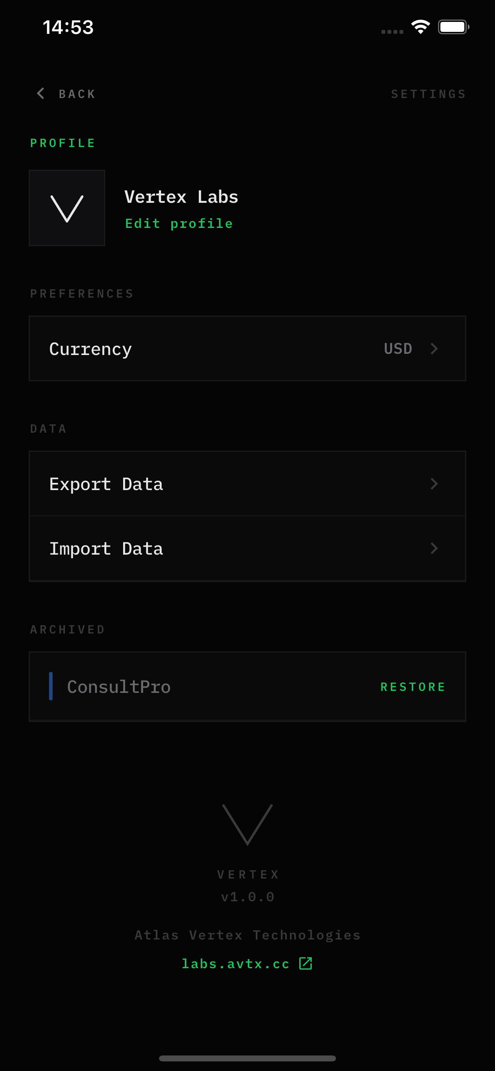Go back using the BACK label
Viewport: 495px width, 1071px height.
[77, 94]
